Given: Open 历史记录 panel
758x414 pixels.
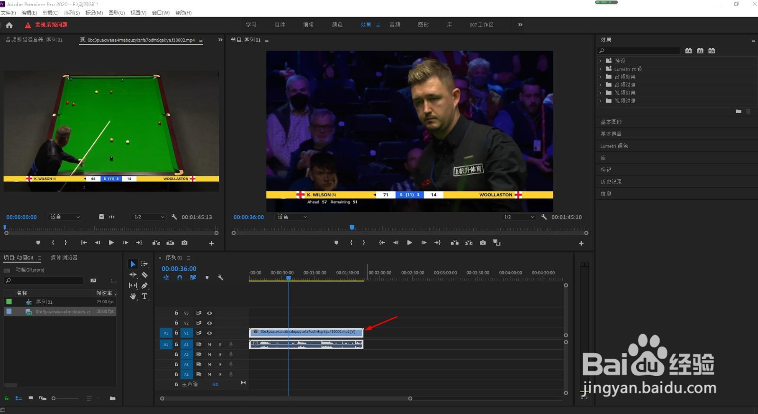Looking at the screenshot, I should coord(611,182).
